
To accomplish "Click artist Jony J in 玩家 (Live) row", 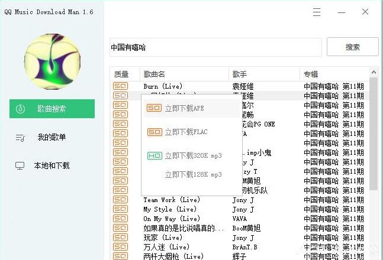I will [243, 238].
